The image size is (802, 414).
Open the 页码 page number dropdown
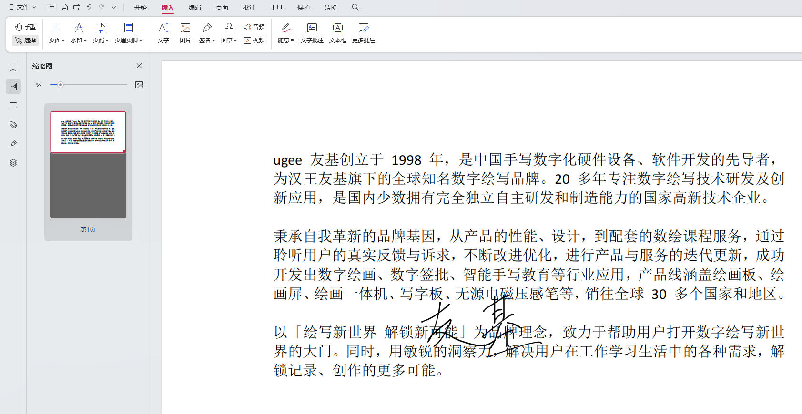(x=101, y=33)
